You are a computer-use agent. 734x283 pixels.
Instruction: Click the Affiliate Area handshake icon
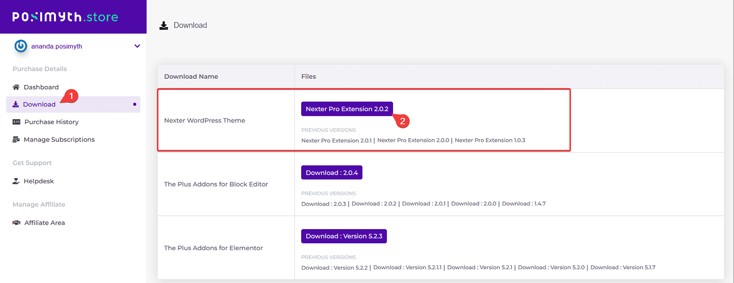[16, 223]
